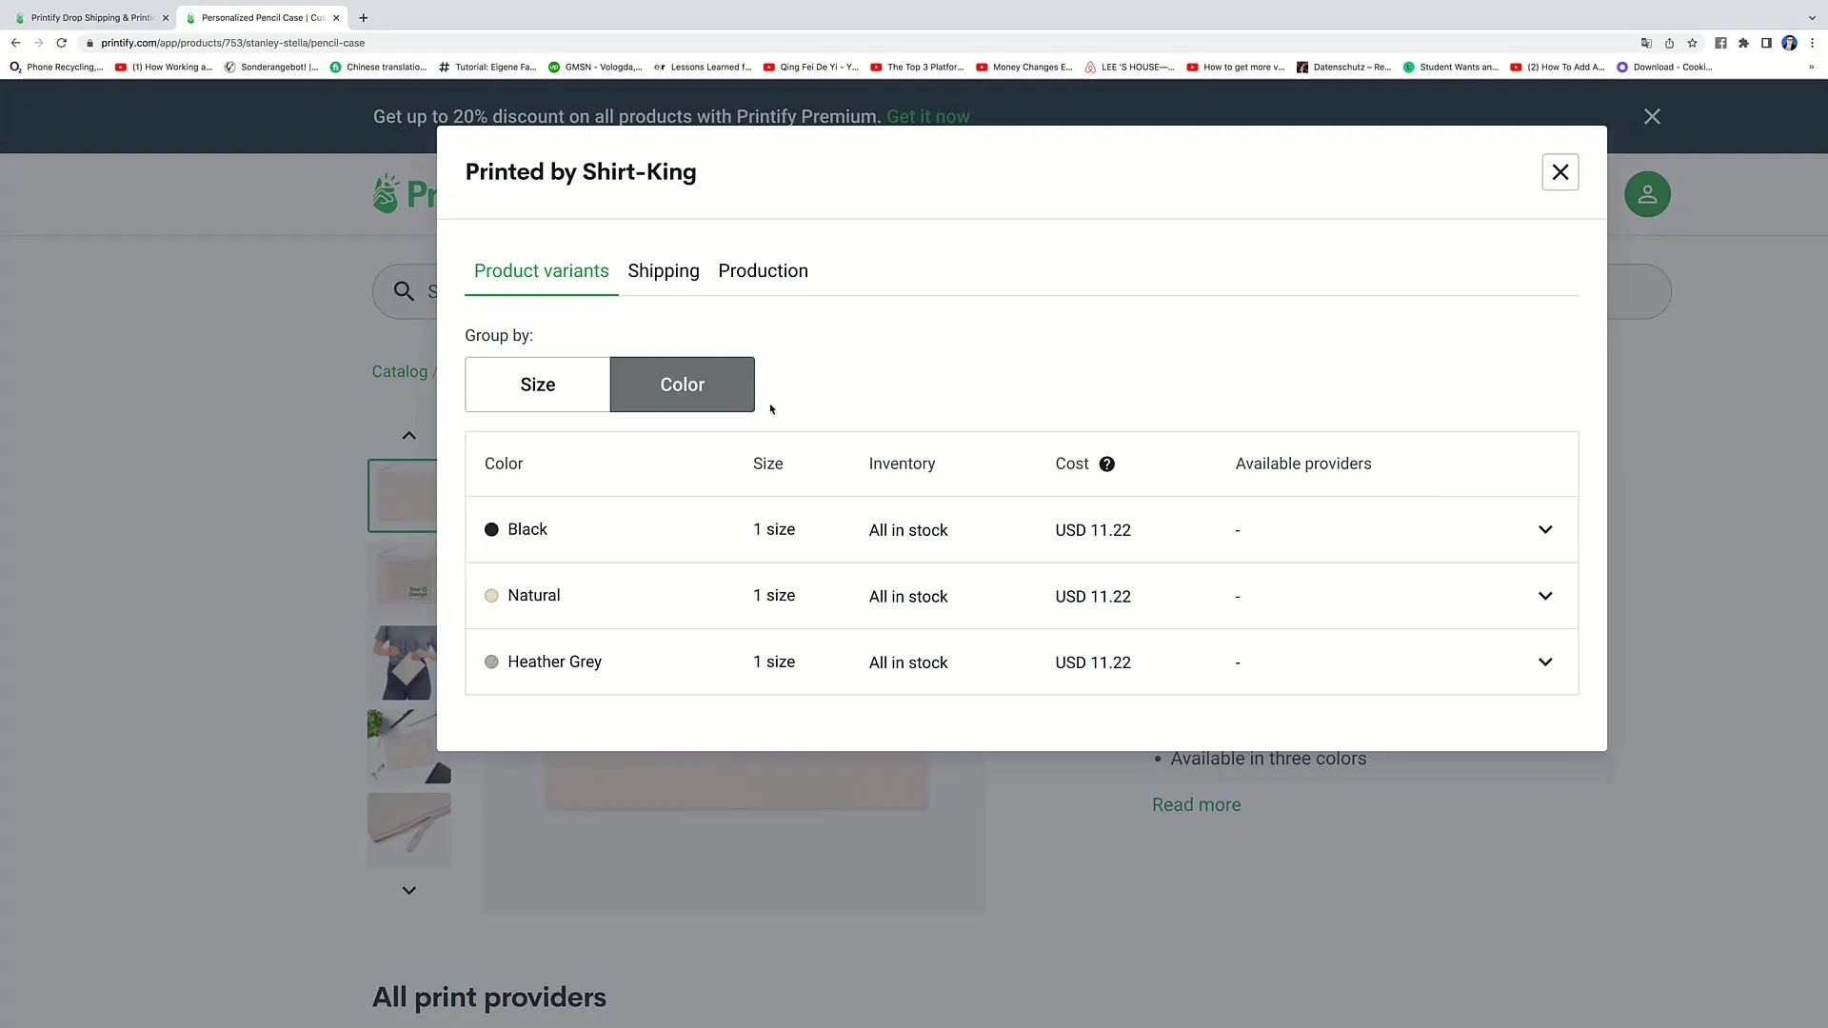The width and height of the screenshot is (1828, 1028).
Task: Go back in browser history
Action: pos(15,43)
